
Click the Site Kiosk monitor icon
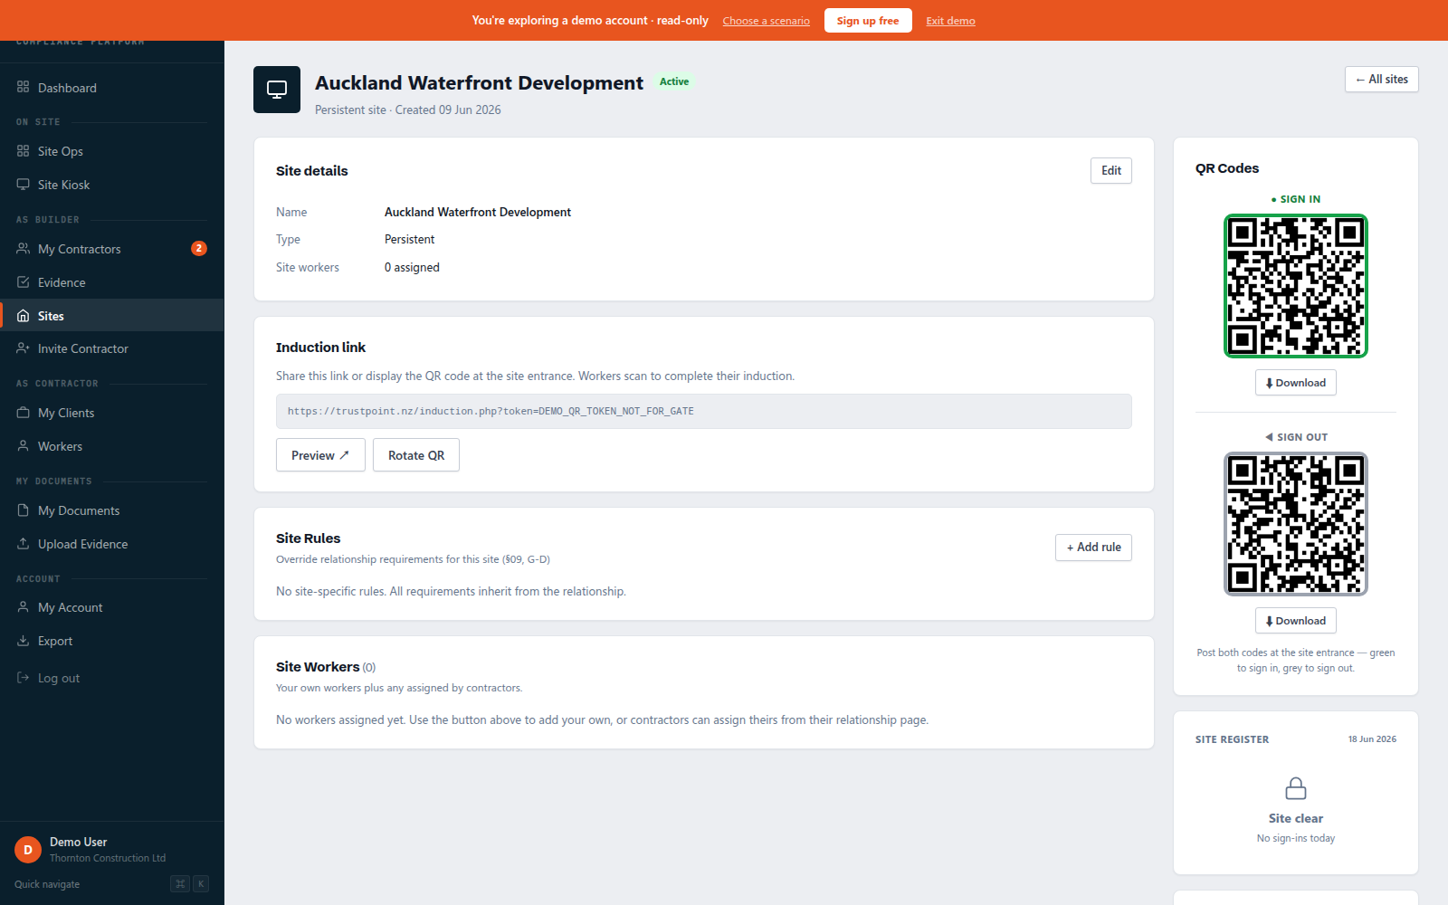click(24, 184)
